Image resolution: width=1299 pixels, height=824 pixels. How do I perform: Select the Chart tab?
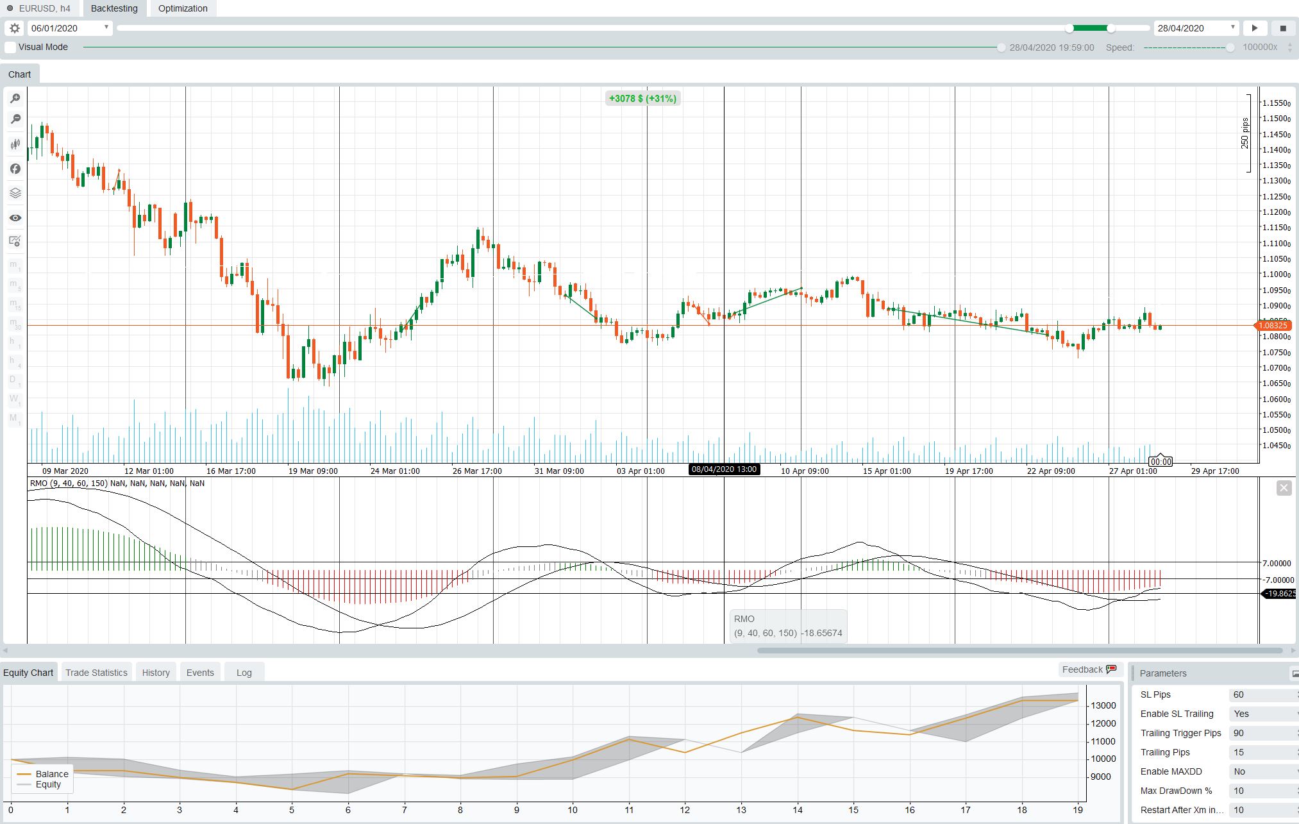click(20, 74)
